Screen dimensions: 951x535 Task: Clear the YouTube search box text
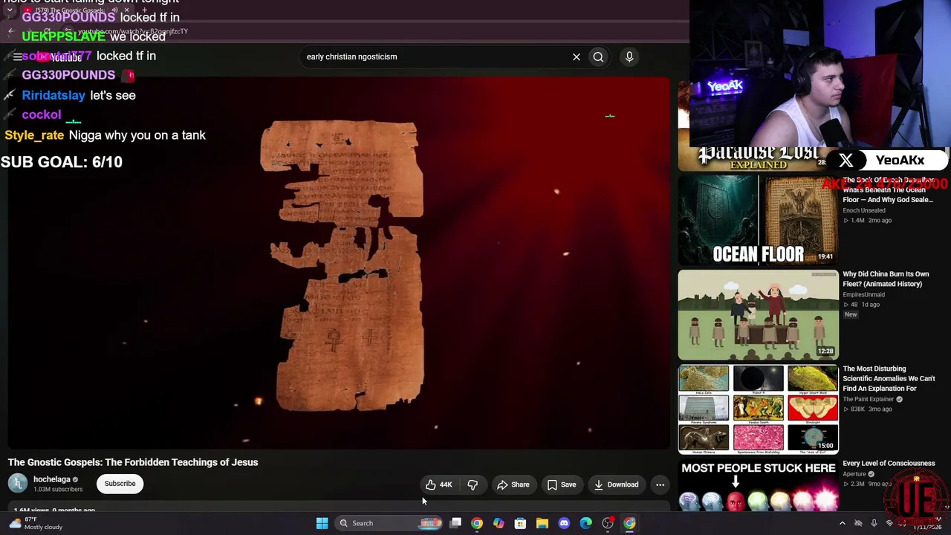577,56
